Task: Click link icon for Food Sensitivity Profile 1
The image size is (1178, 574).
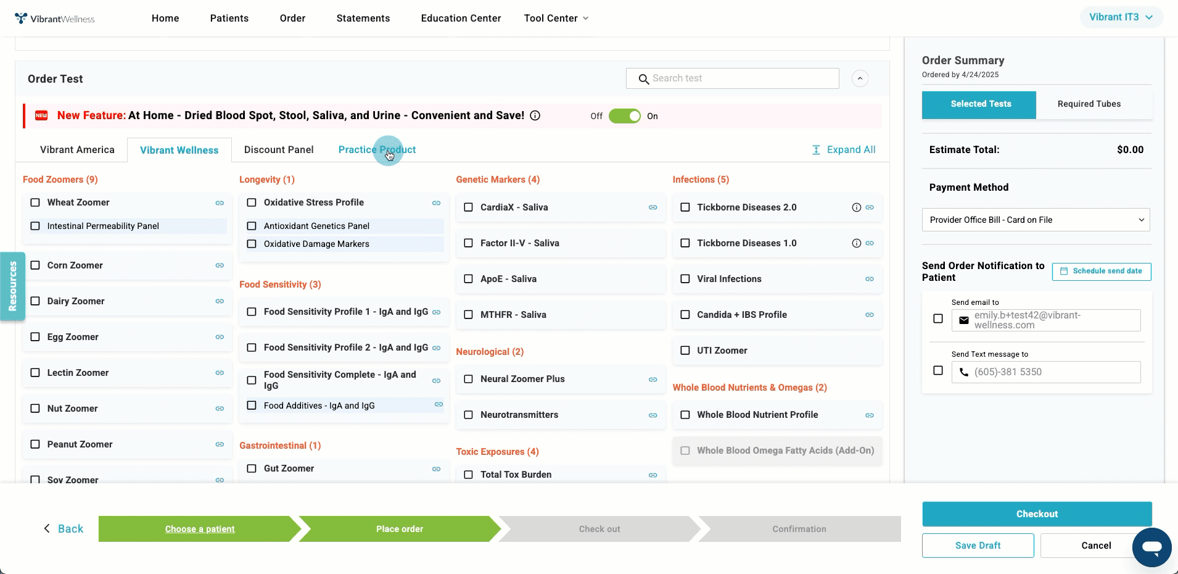Action: tap(436, 312)
